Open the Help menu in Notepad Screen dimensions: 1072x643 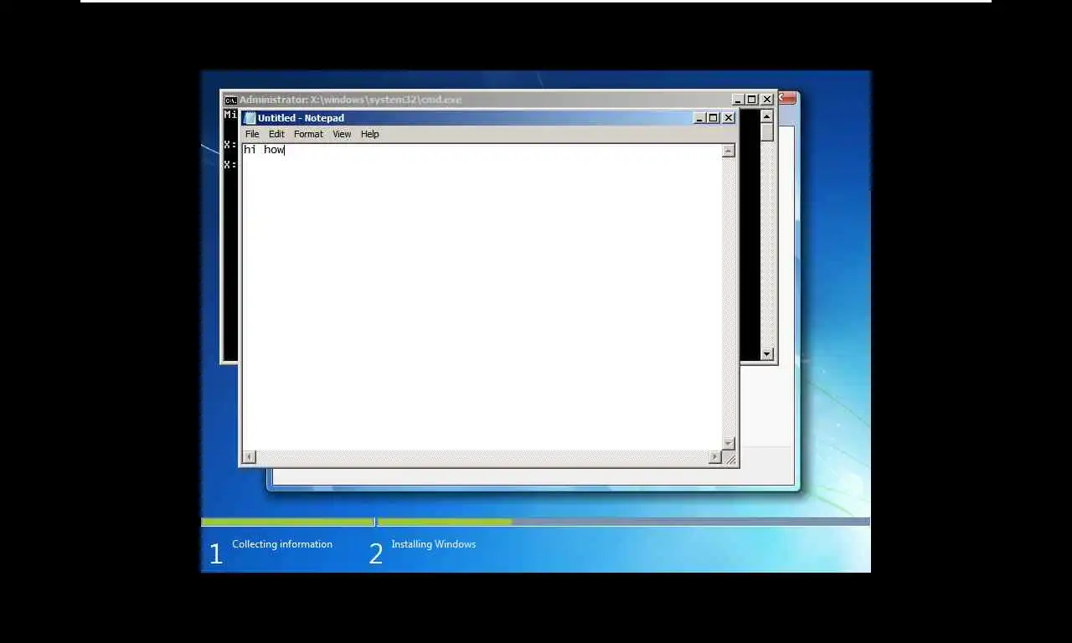[369, 134]
